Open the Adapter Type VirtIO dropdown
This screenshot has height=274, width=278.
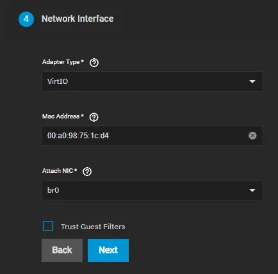pos(152,81)
